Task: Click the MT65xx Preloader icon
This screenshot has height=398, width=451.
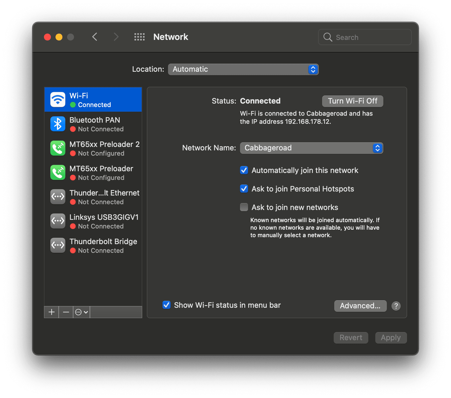Action: coord(58,172)
